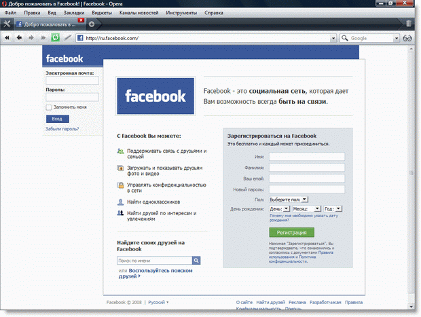Click the Facebook favicon in address bar

pos(80,38)
